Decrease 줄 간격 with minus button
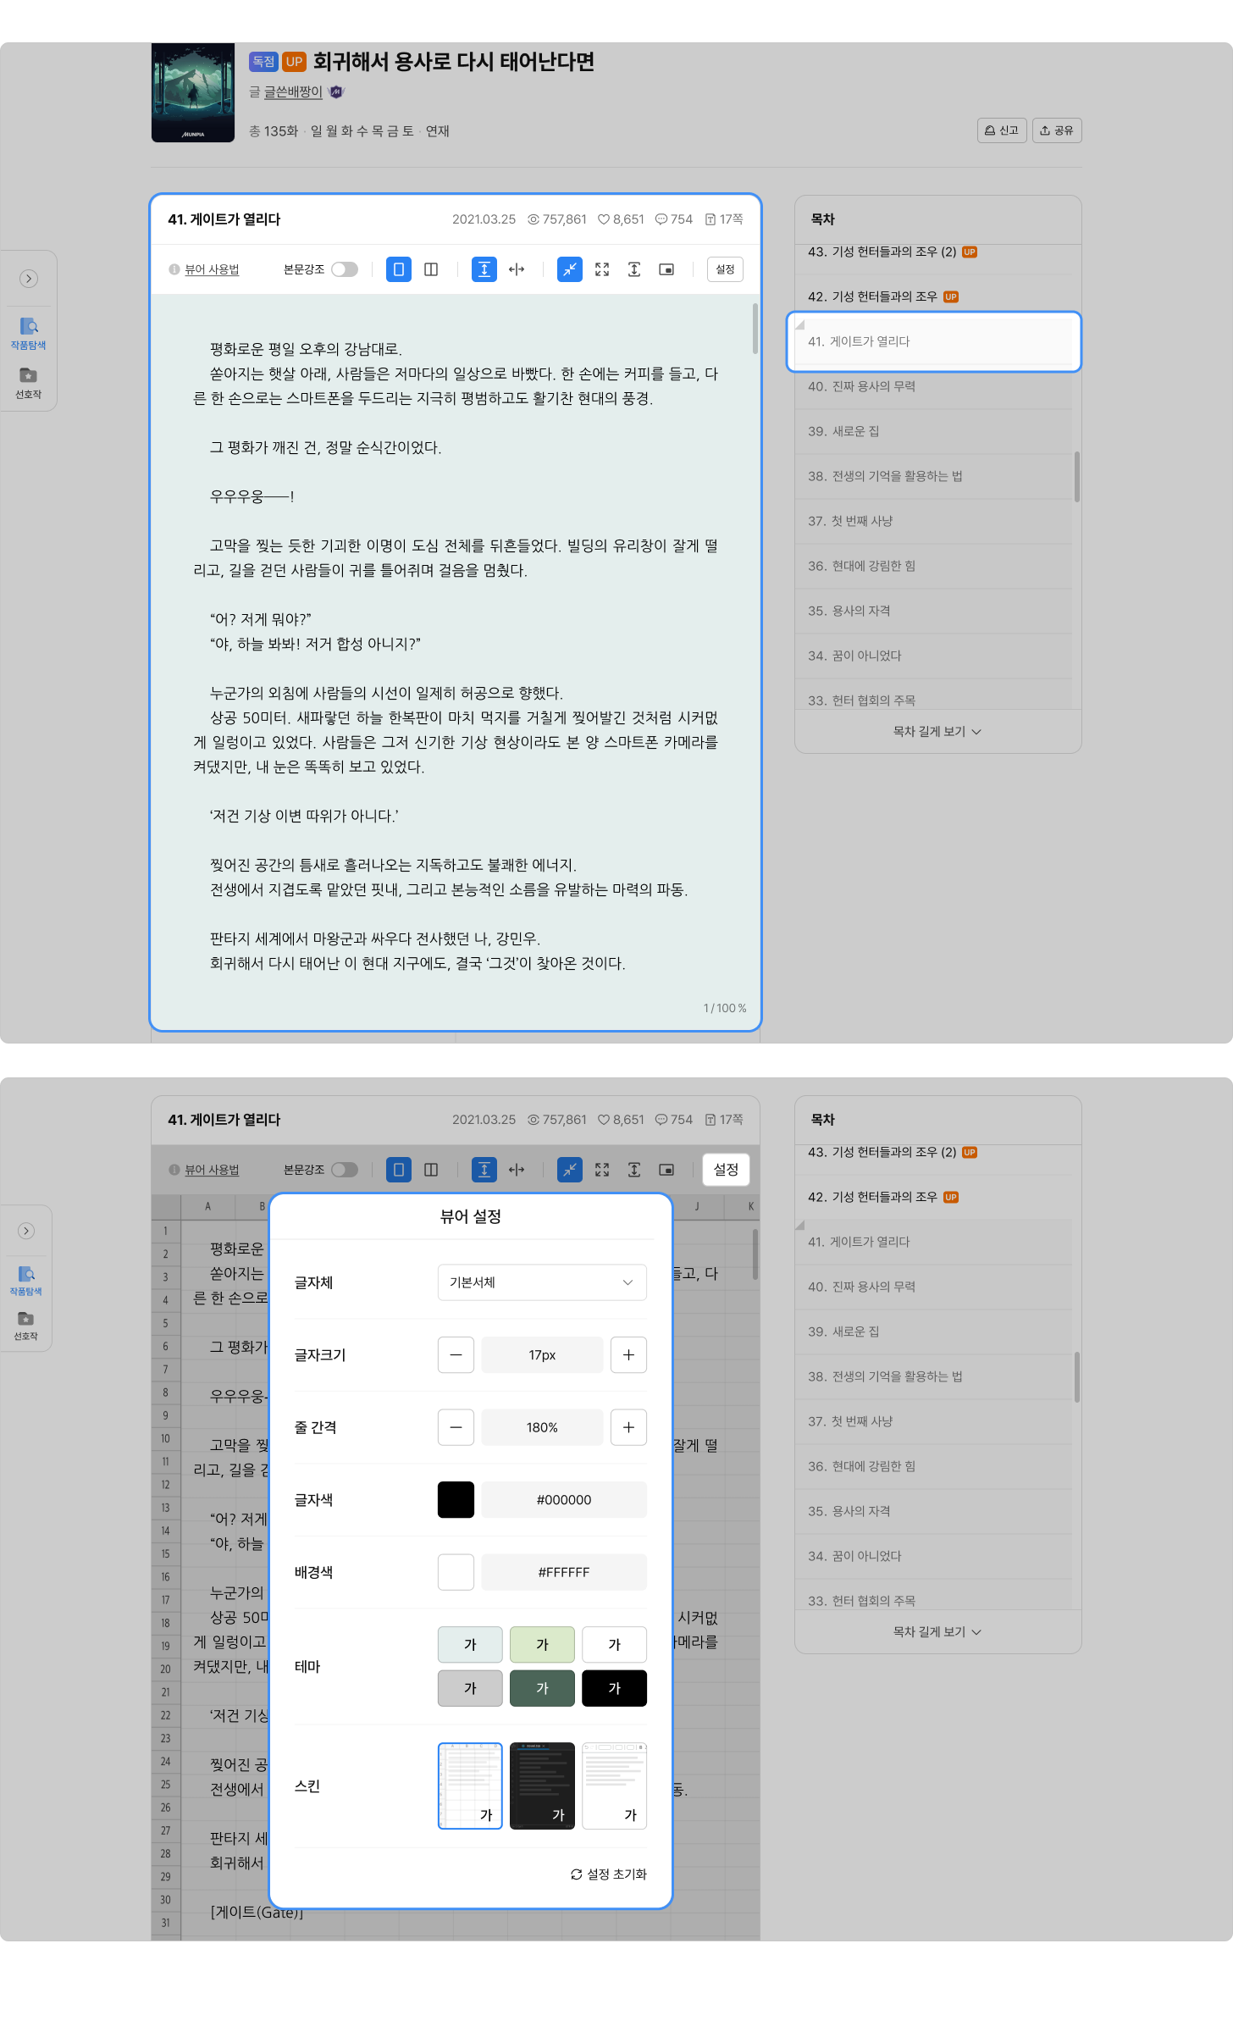The width and height of the screenshot is (1233, 2043). [456, 1427]
